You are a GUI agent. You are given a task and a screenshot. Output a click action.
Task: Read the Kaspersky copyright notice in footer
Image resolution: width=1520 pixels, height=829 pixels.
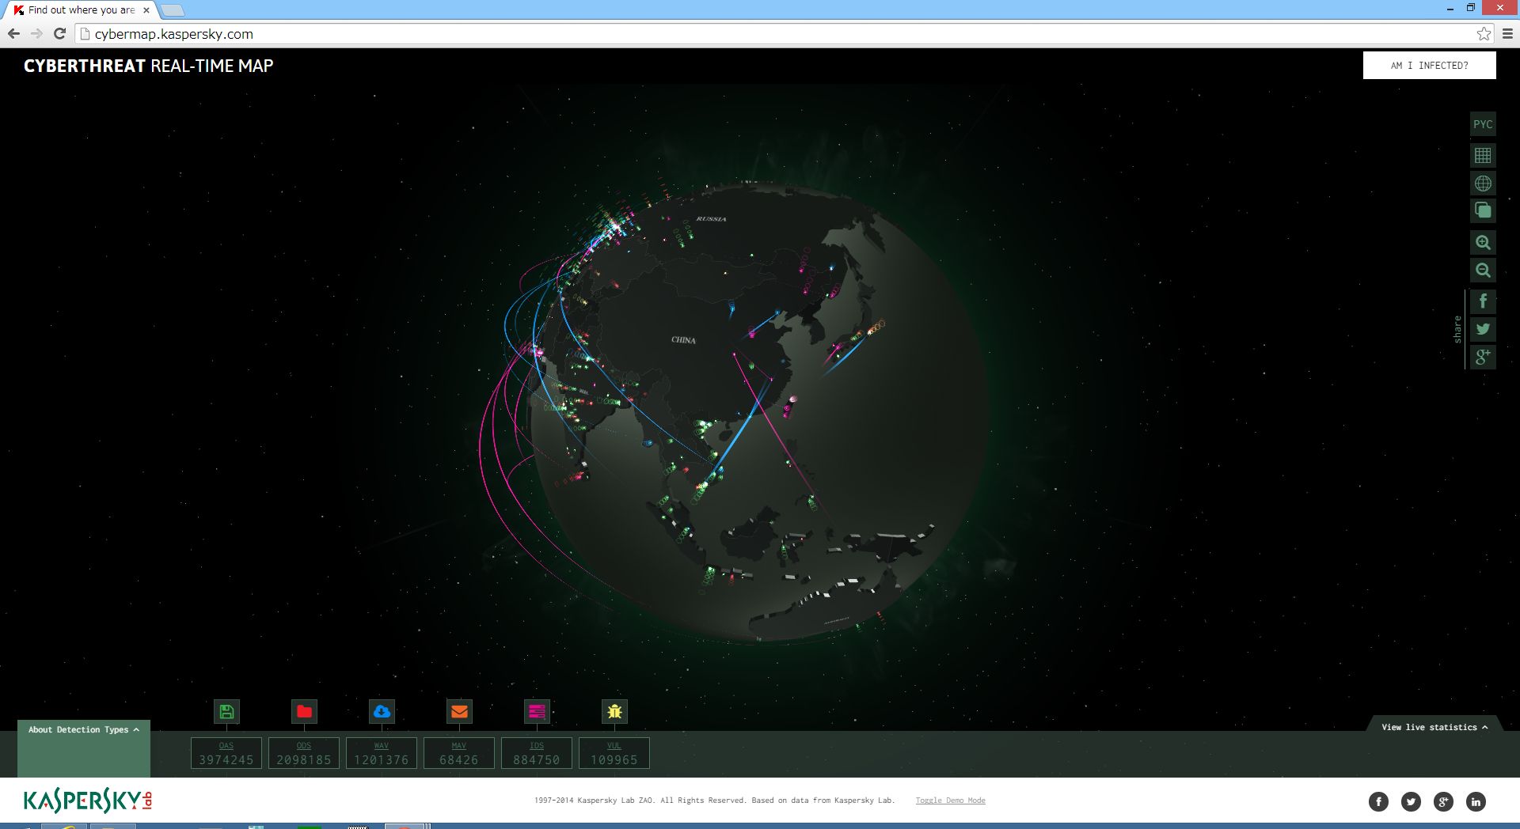(x=714, y=801)
